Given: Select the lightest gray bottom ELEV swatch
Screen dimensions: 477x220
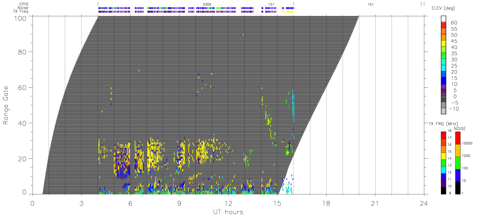Looking at the screenshot, I should (x=444, y=111).
